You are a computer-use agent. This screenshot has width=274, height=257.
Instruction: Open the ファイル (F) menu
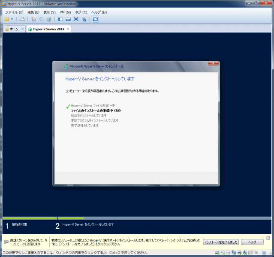pos(14,12)
